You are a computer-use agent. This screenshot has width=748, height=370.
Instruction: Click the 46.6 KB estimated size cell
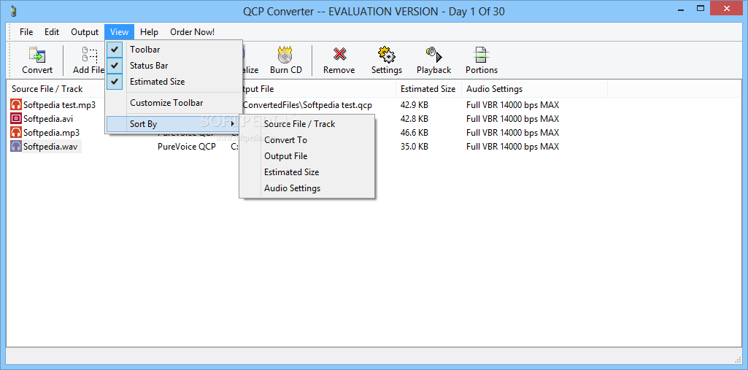pyautogui.click(x=414, y=133)
